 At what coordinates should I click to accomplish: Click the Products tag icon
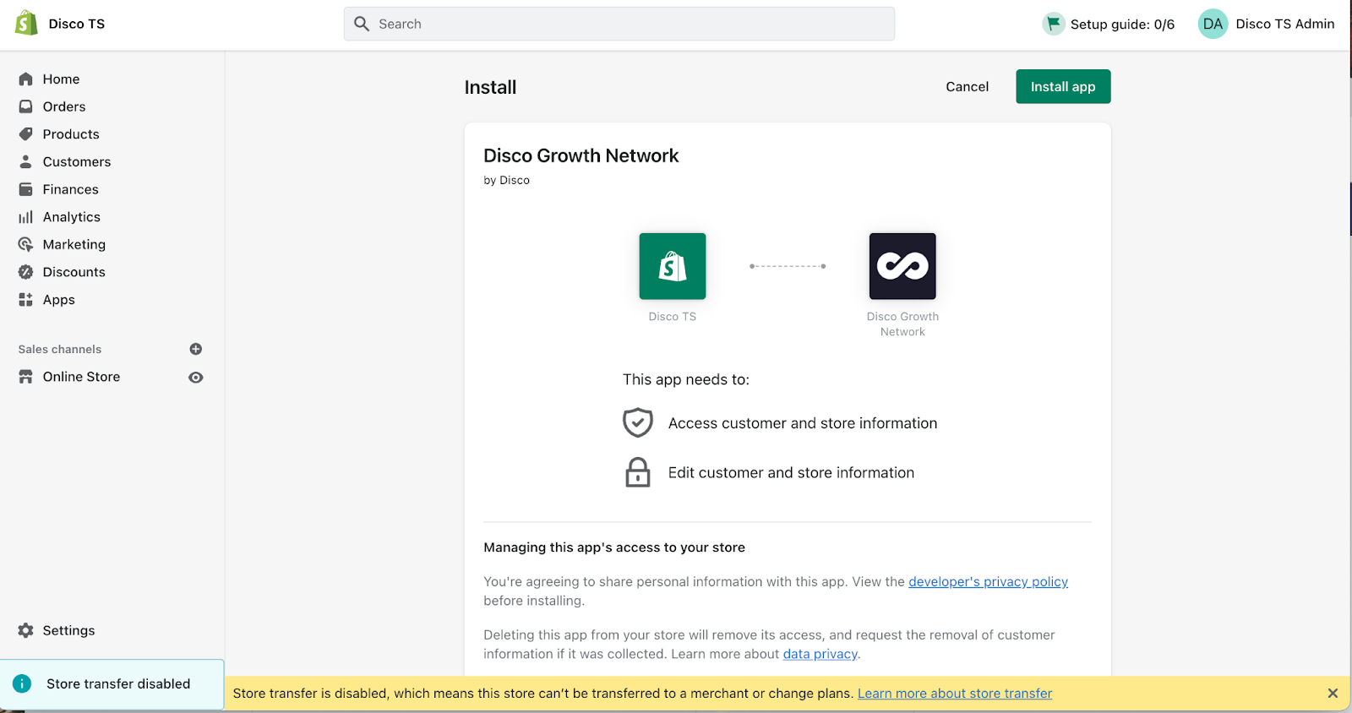tap(26, 134)
